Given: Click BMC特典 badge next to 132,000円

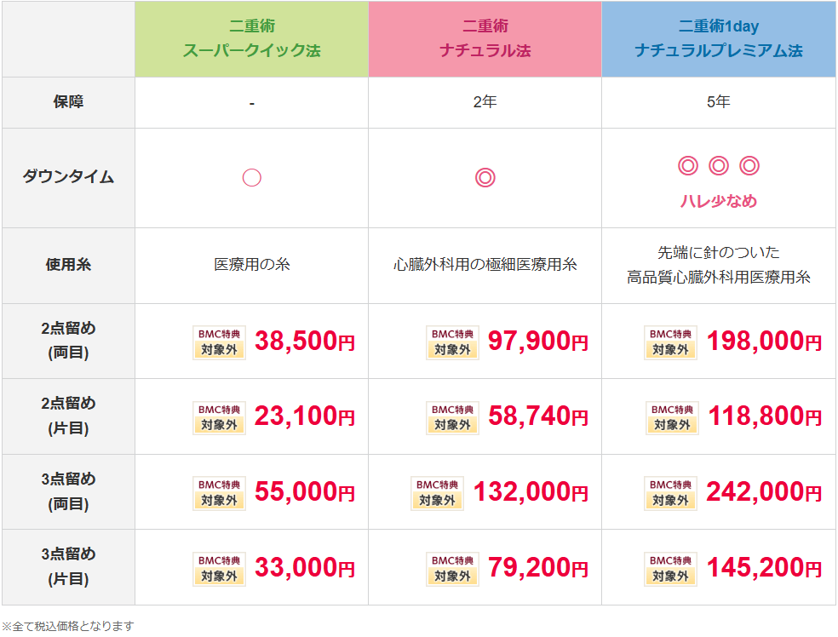Looking at the screenshot, I should (437, 493).
